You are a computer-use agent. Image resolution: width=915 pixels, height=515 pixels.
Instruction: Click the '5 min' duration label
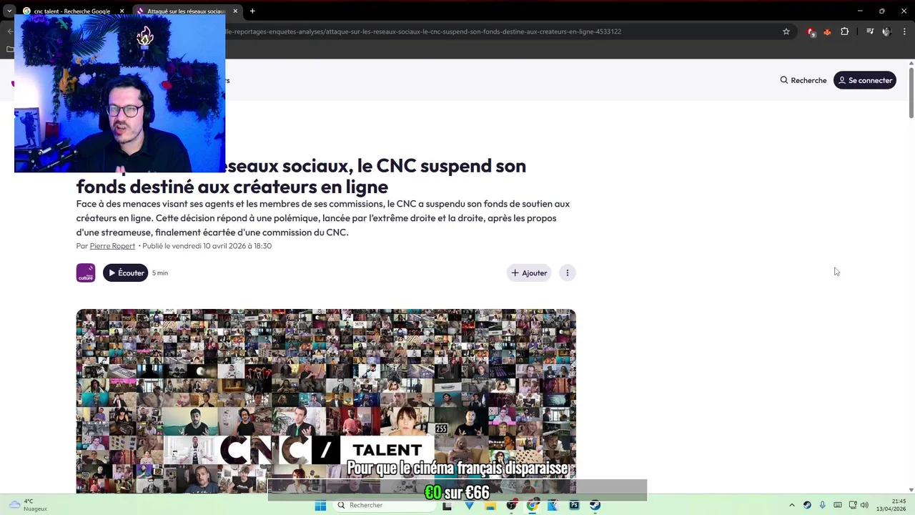(x=160, y=273)
